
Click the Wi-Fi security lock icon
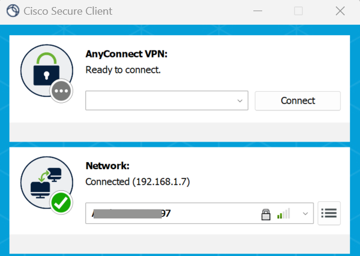click(x=266, y=214)
